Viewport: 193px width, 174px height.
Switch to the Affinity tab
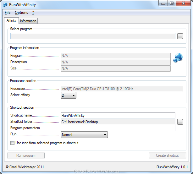(11, 20)
